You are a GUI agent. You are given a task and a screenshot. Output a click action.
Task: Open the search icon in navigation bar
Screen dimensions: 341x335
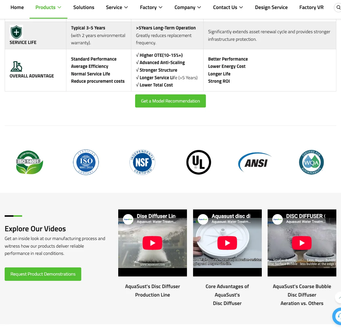pos(338,8)
